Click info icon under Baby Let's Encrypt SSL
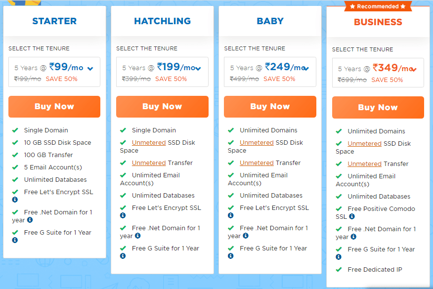 point(230,215)
